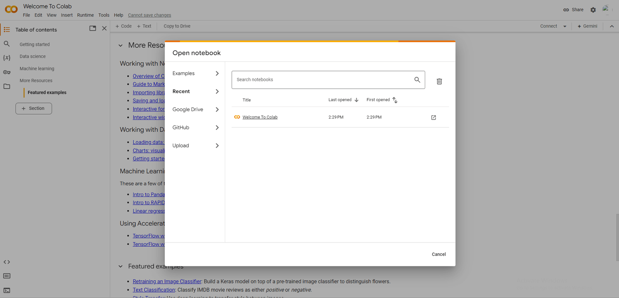Open the Tools menu
The height and width of the screenshot is (298, 619).
point(104,15)
